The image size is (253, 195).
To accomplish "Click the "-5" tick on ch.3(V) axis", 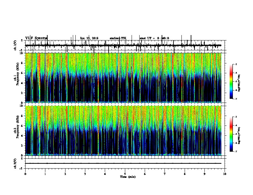I will (21, 169).
